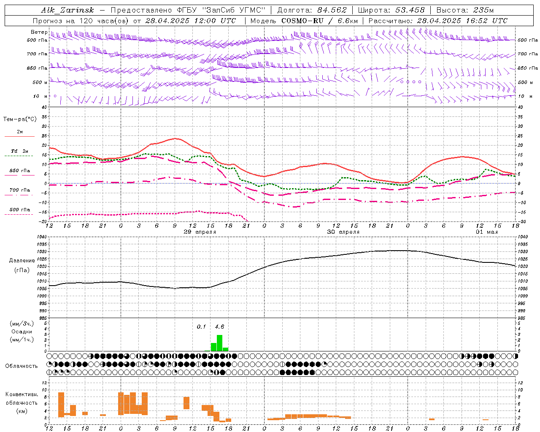Click the Ветер wind panel label
Screen dimensions: 540x432
(x=39, y=32)
